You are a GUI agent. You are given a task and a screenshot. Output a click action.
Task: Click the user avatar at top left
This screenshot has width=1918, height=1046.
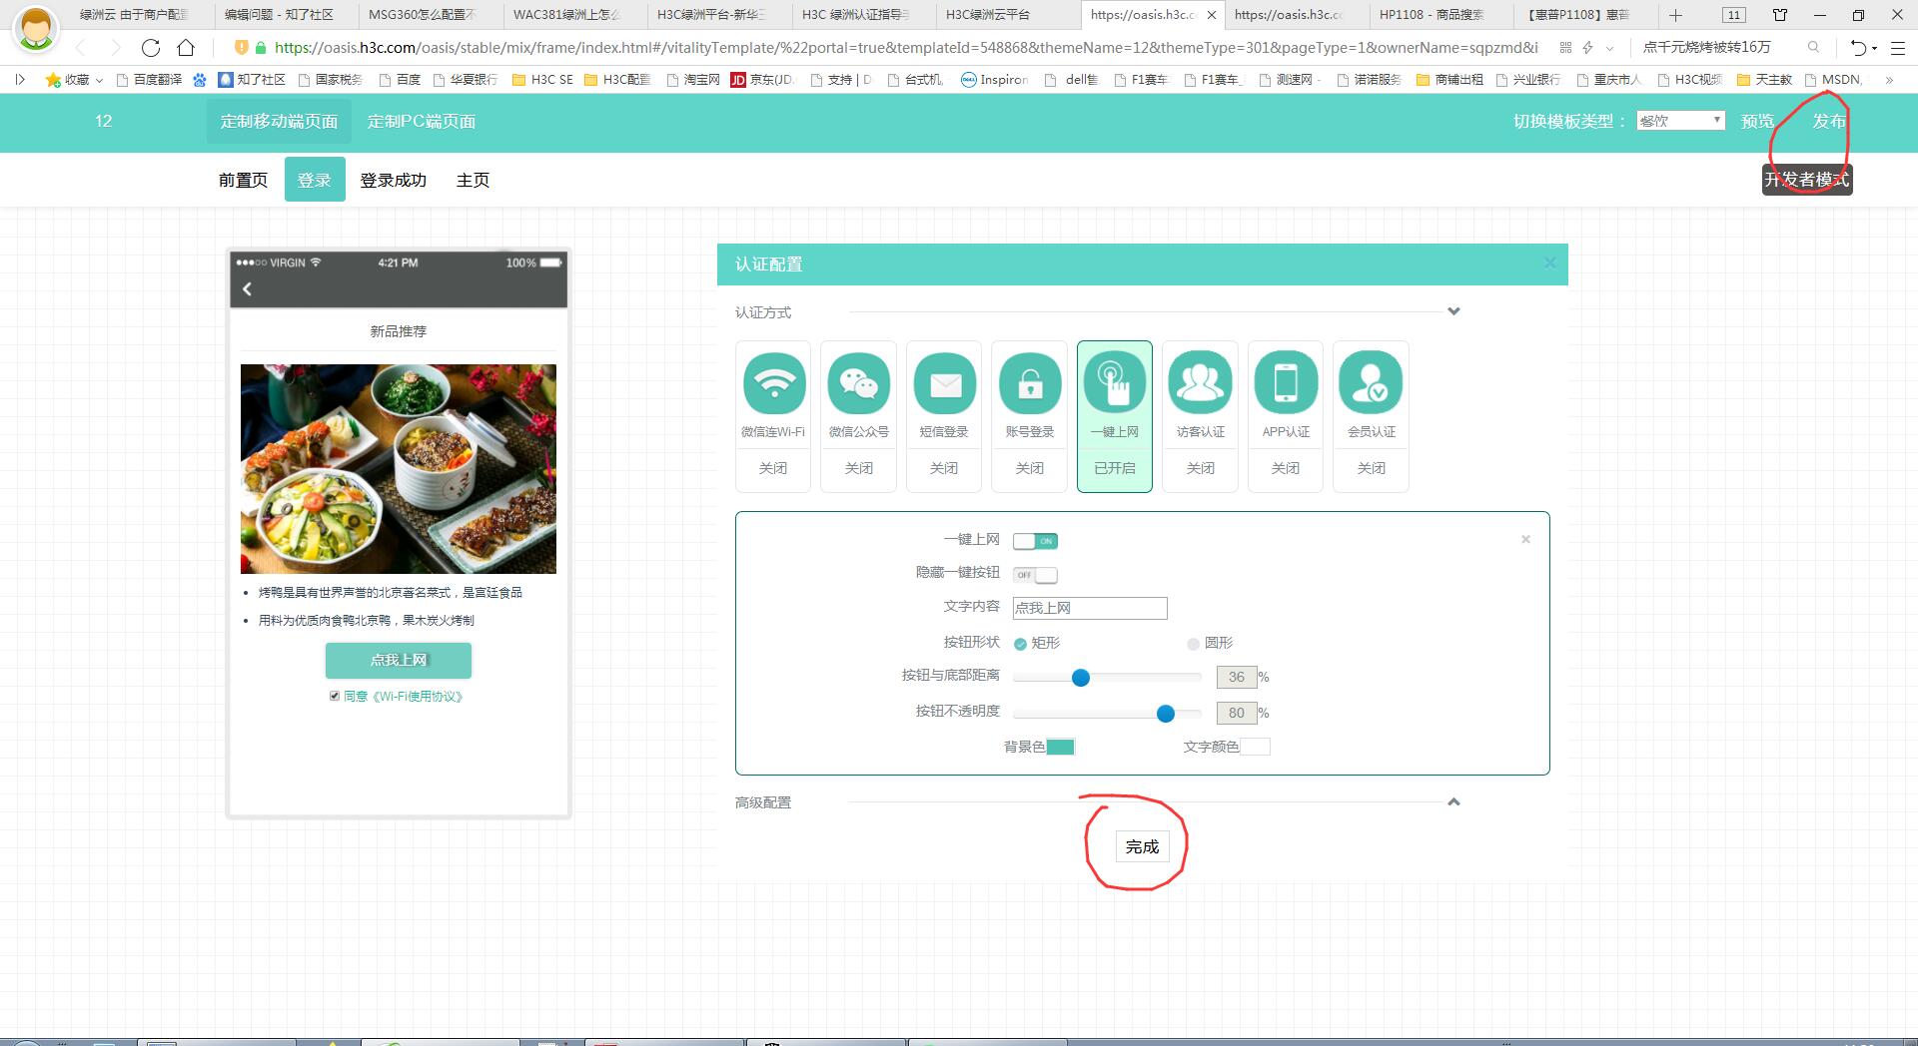(36, 29)
